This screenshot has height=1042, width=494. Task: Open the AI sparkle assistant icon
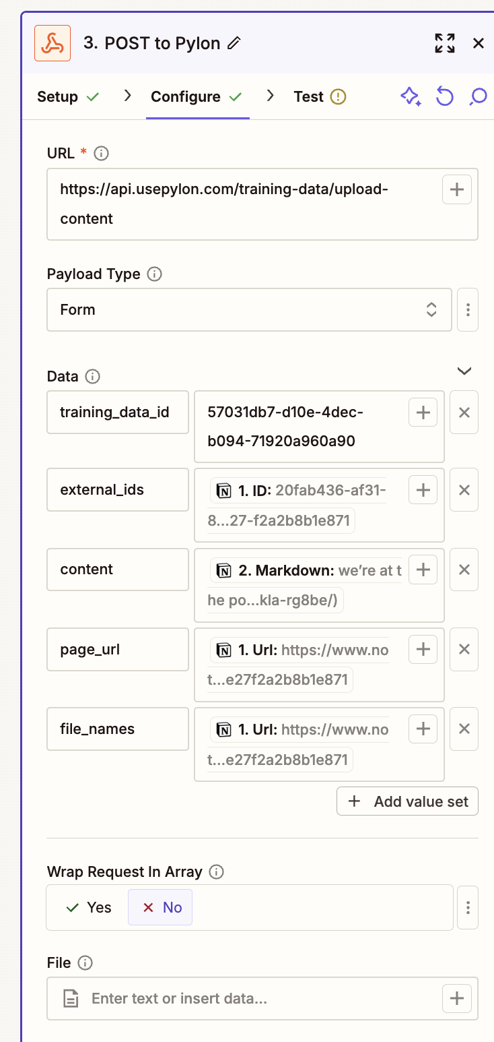pos(411,97)
